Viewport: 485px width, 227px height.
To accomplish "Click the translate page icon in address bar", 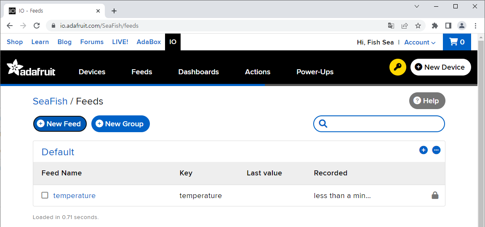I will click(x=391, y=26).
